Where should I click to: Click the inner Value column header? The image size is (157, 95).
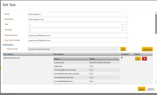tap(104, 59)
